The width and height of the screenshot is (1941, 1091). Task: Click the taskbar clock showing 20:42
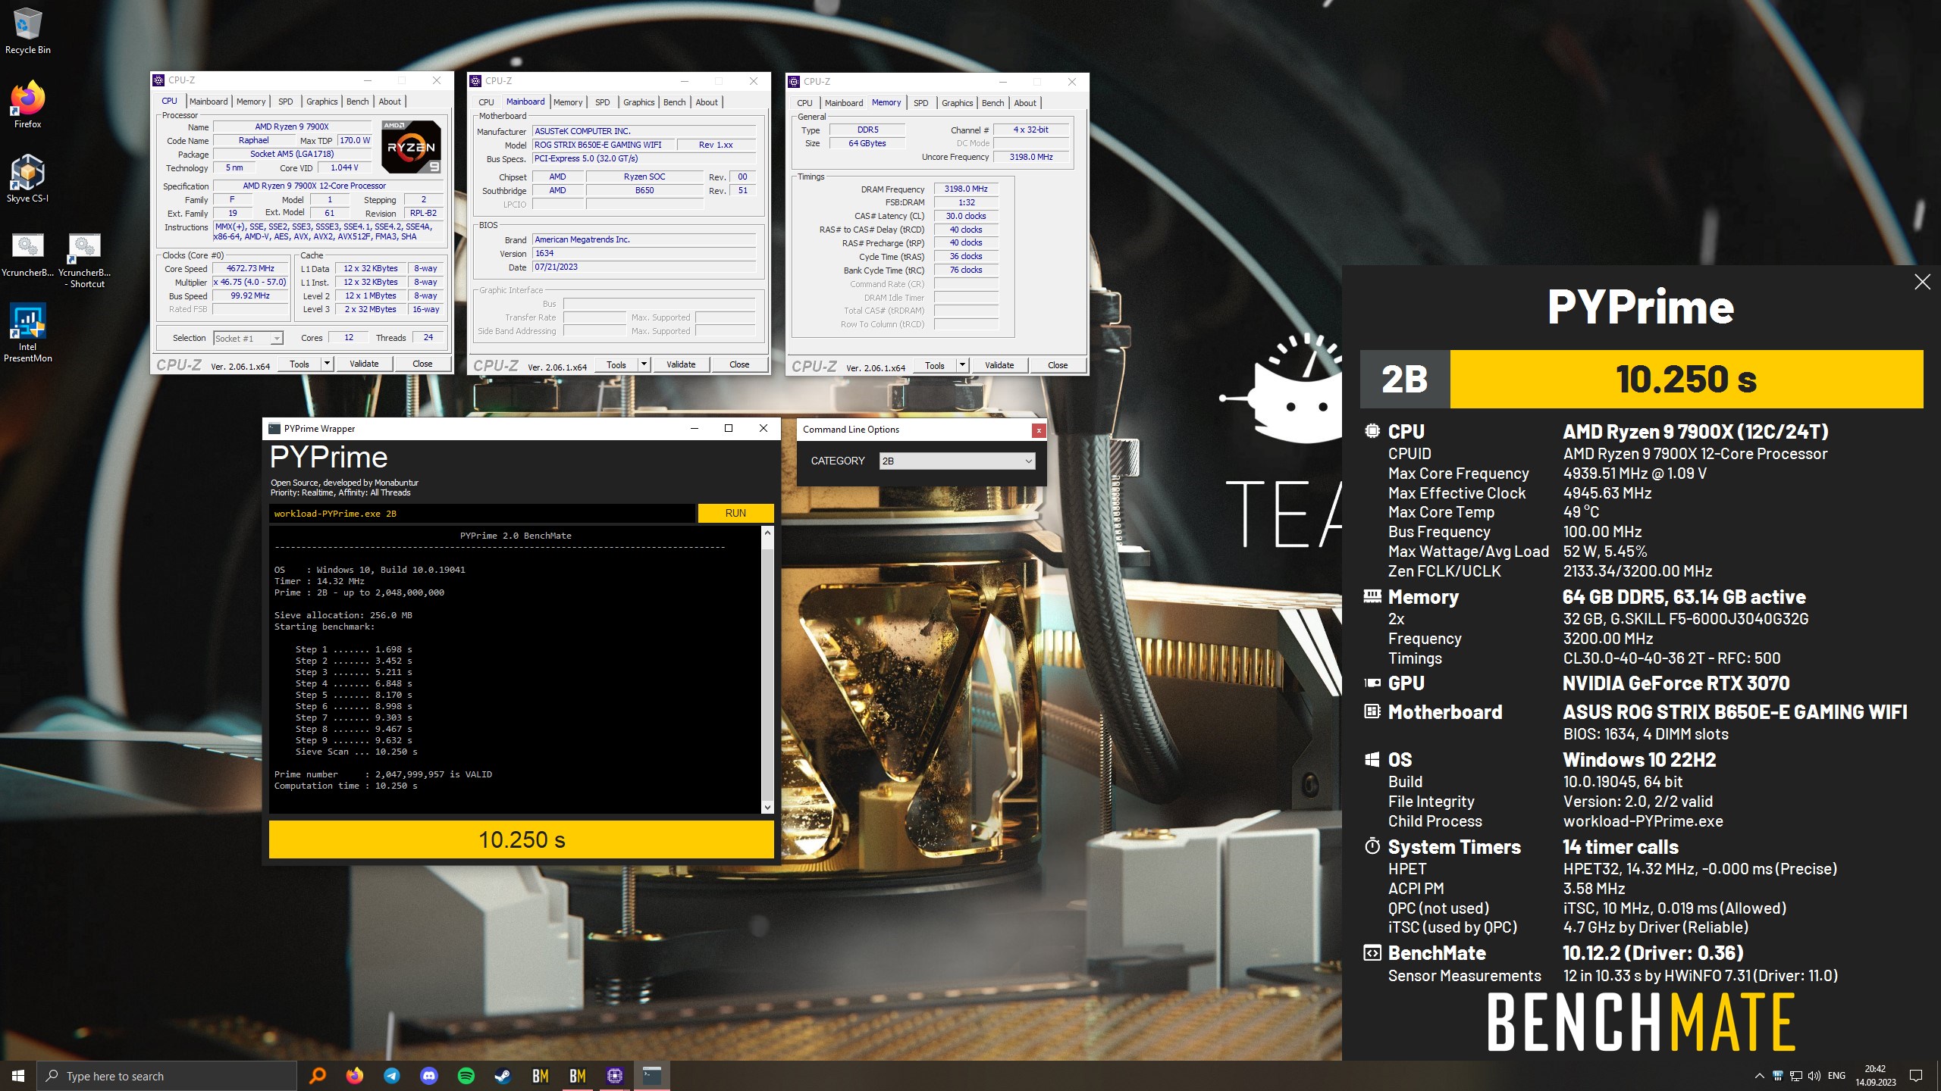1875,1076
